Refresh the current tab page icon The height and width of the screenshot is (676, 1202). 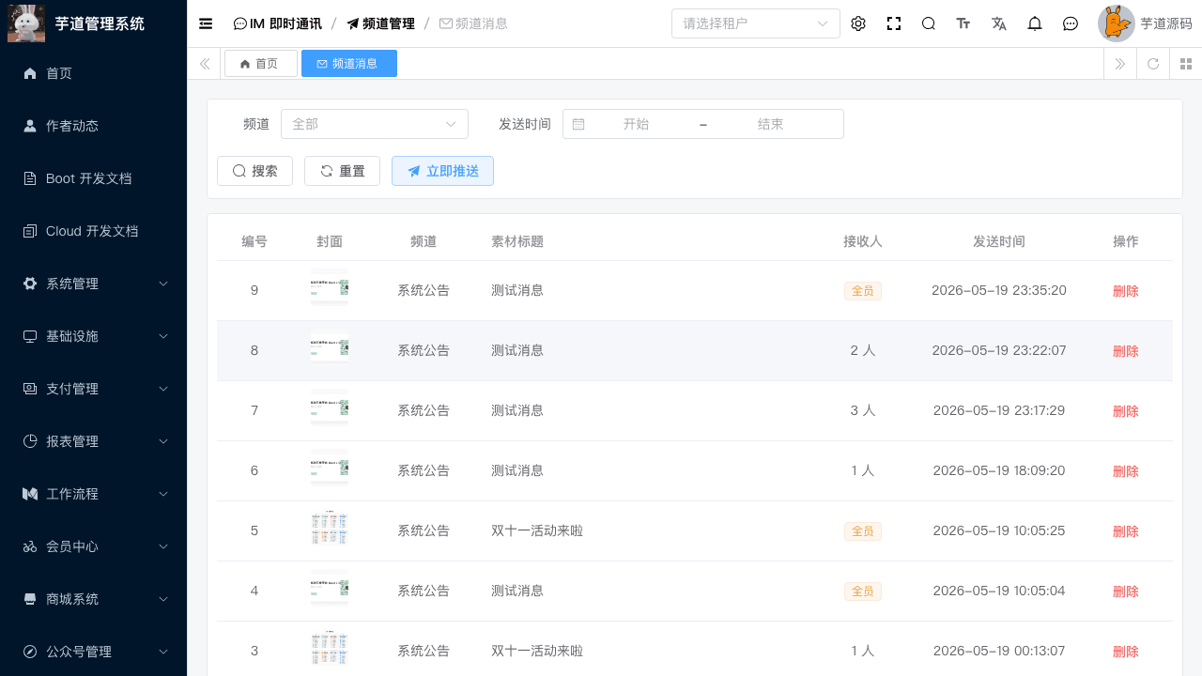click(x=1153, y=64)
